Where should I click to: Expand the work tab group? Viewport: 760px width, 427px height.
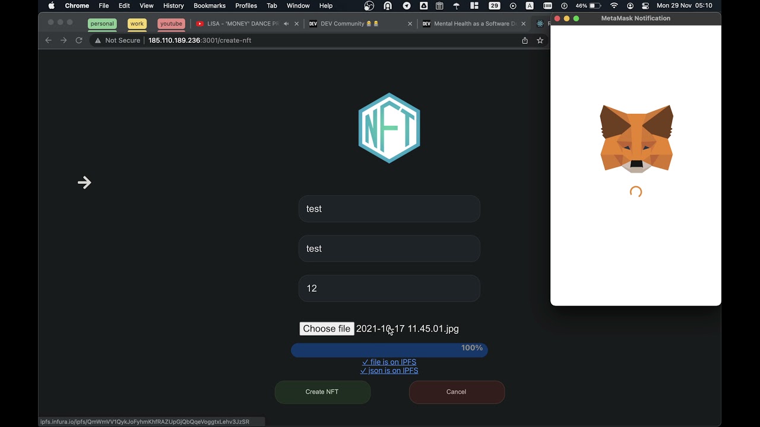(x=137, y=24)
